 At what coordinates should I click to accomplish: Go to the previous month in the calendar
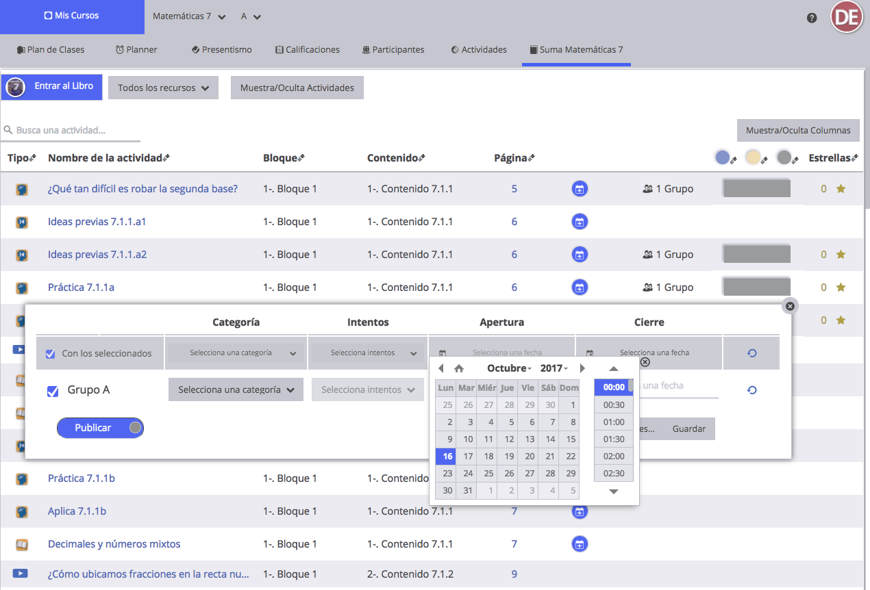point(441,368)
